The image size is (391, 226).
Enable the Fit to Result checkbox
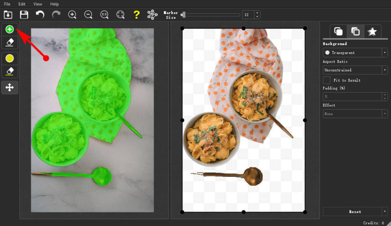[327, 80]
